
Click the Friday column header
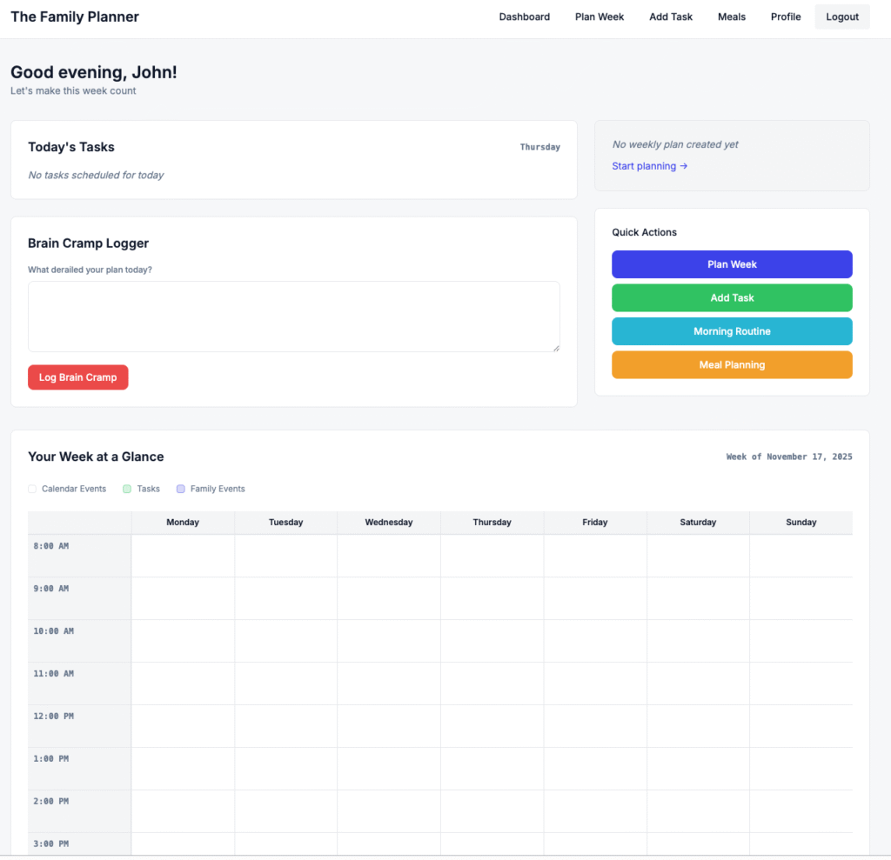[x=595, y=522]
